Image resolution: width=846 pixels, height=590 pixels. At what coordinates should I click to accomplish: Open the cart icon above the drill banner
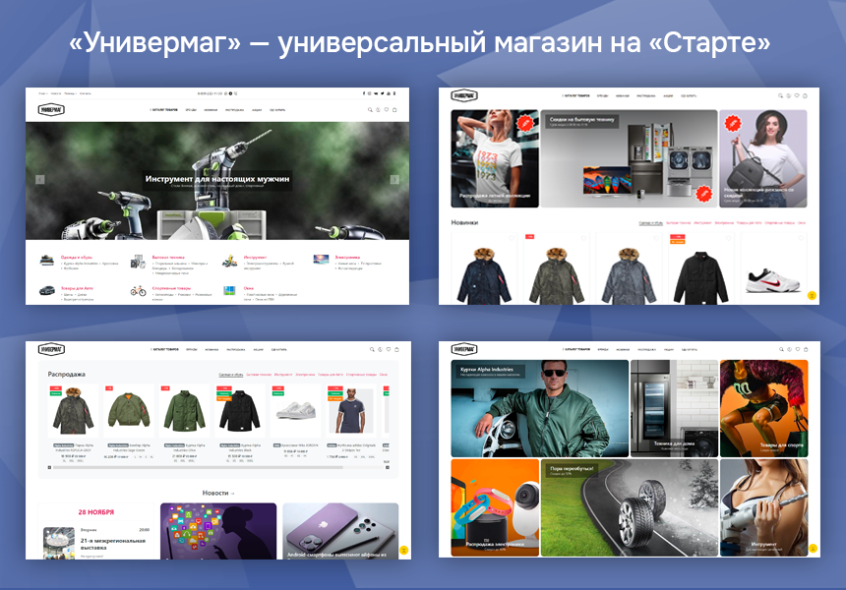(394, 110)
